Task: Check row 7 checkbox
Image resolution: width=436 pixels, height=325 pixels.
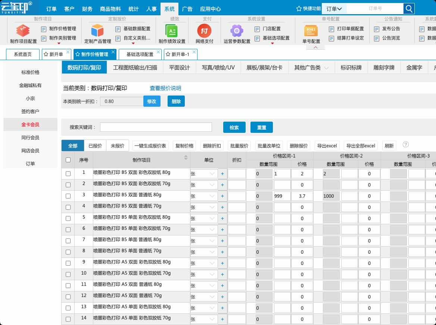Action: coord(68,241)
